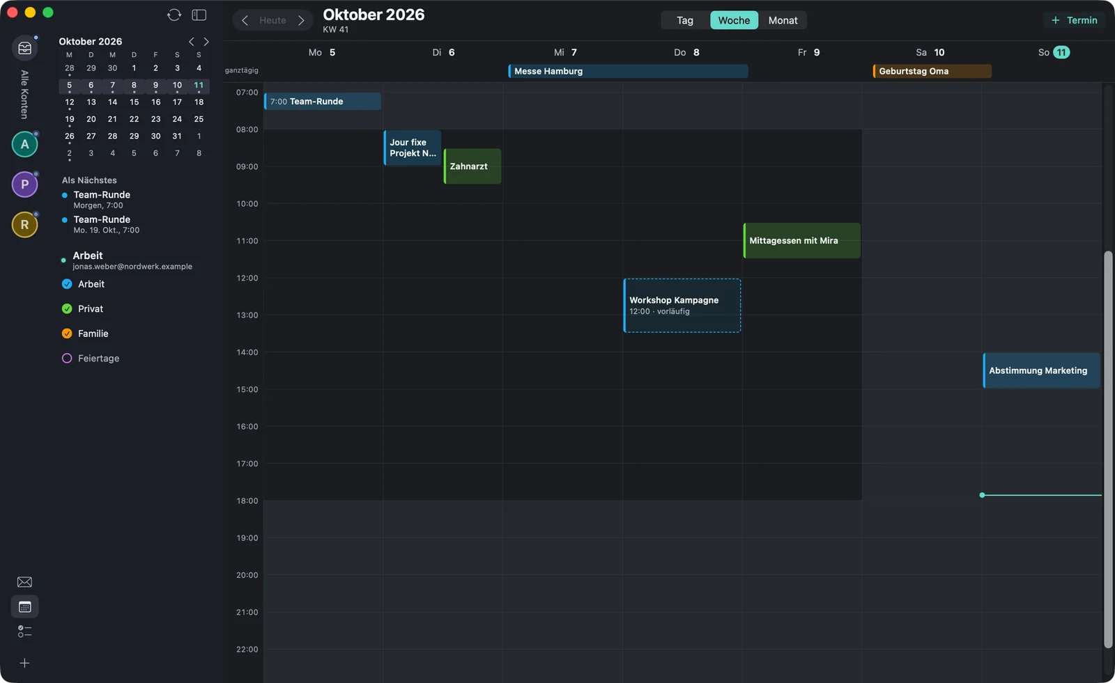Open the Abstimmung Marketing event
Image resolution: width=1115 pixels, height=683 pixels.
point(1042,370)
